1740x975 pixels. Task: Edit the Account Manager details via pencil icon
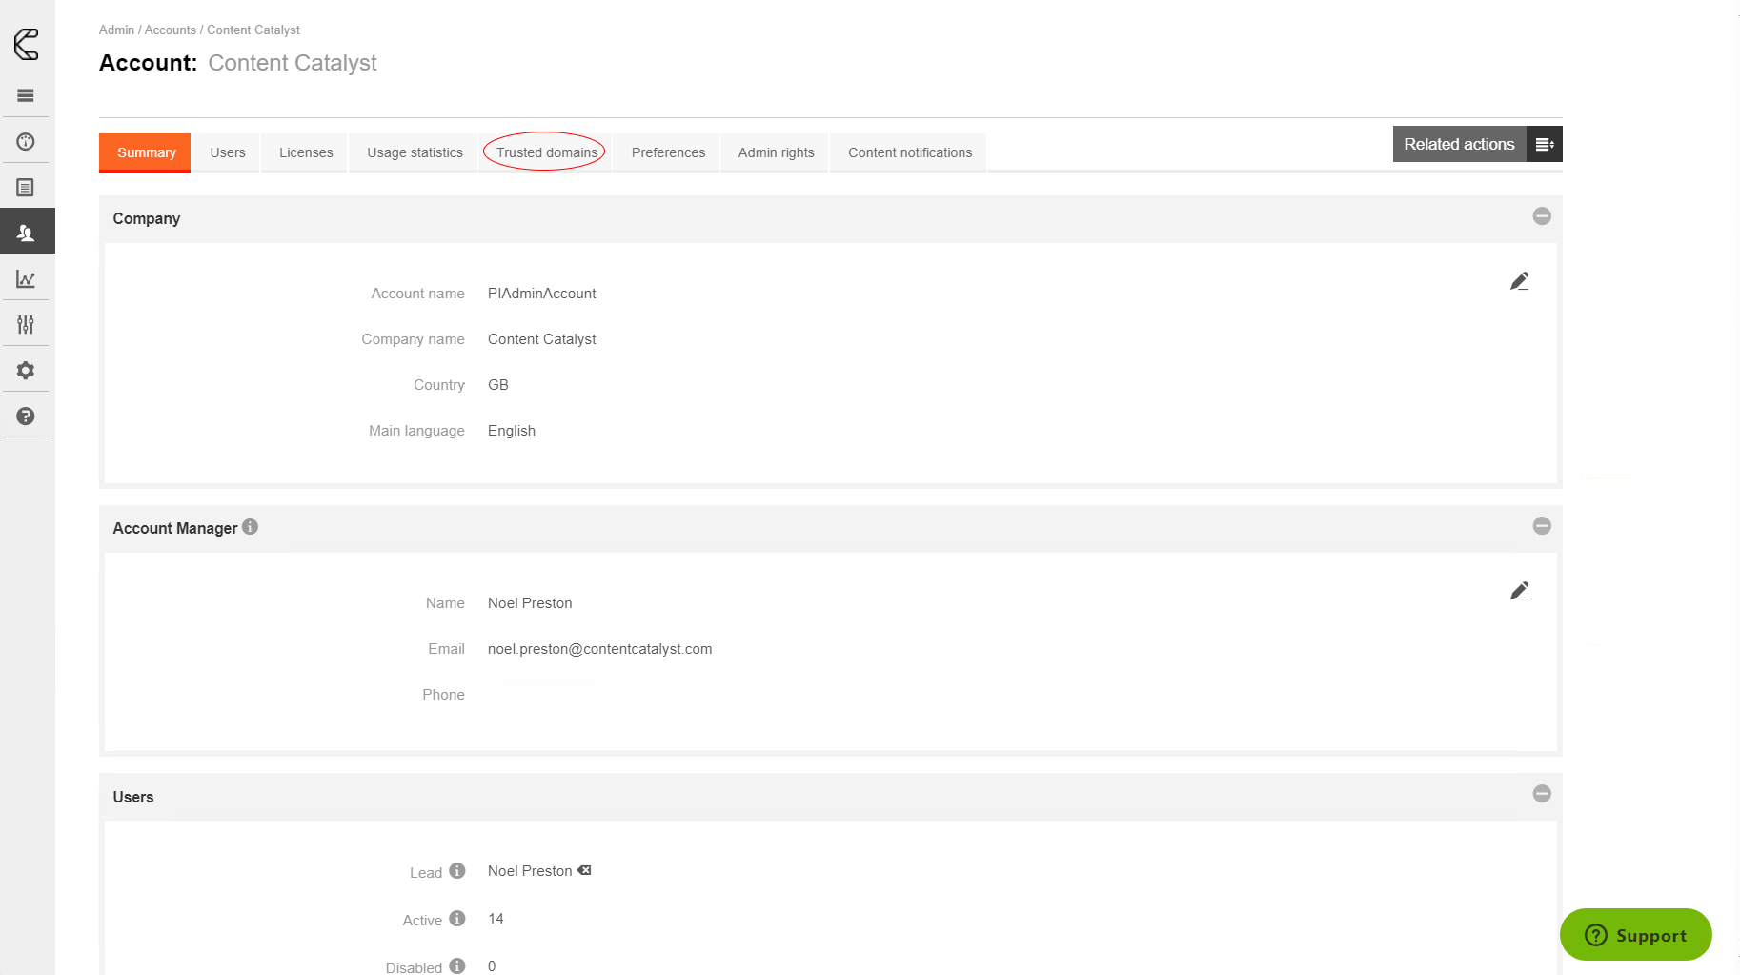pyautogui.click(x=1520, y=590)
